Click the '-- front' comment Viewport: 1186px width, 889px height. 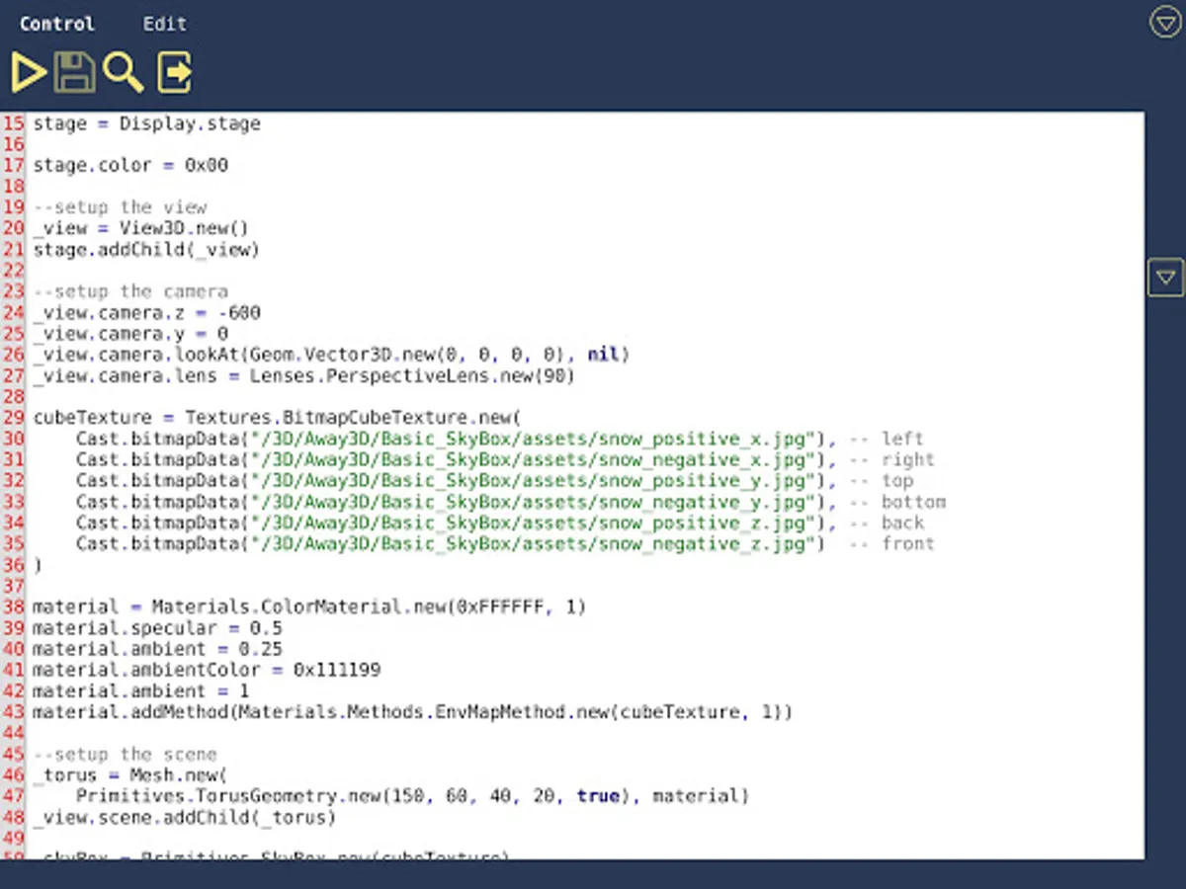[893, 544]
